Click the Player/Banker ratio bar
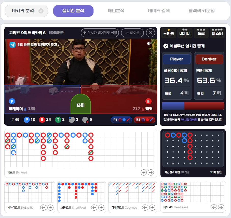Screen dimensions: 231x218 tap(193, 106)
